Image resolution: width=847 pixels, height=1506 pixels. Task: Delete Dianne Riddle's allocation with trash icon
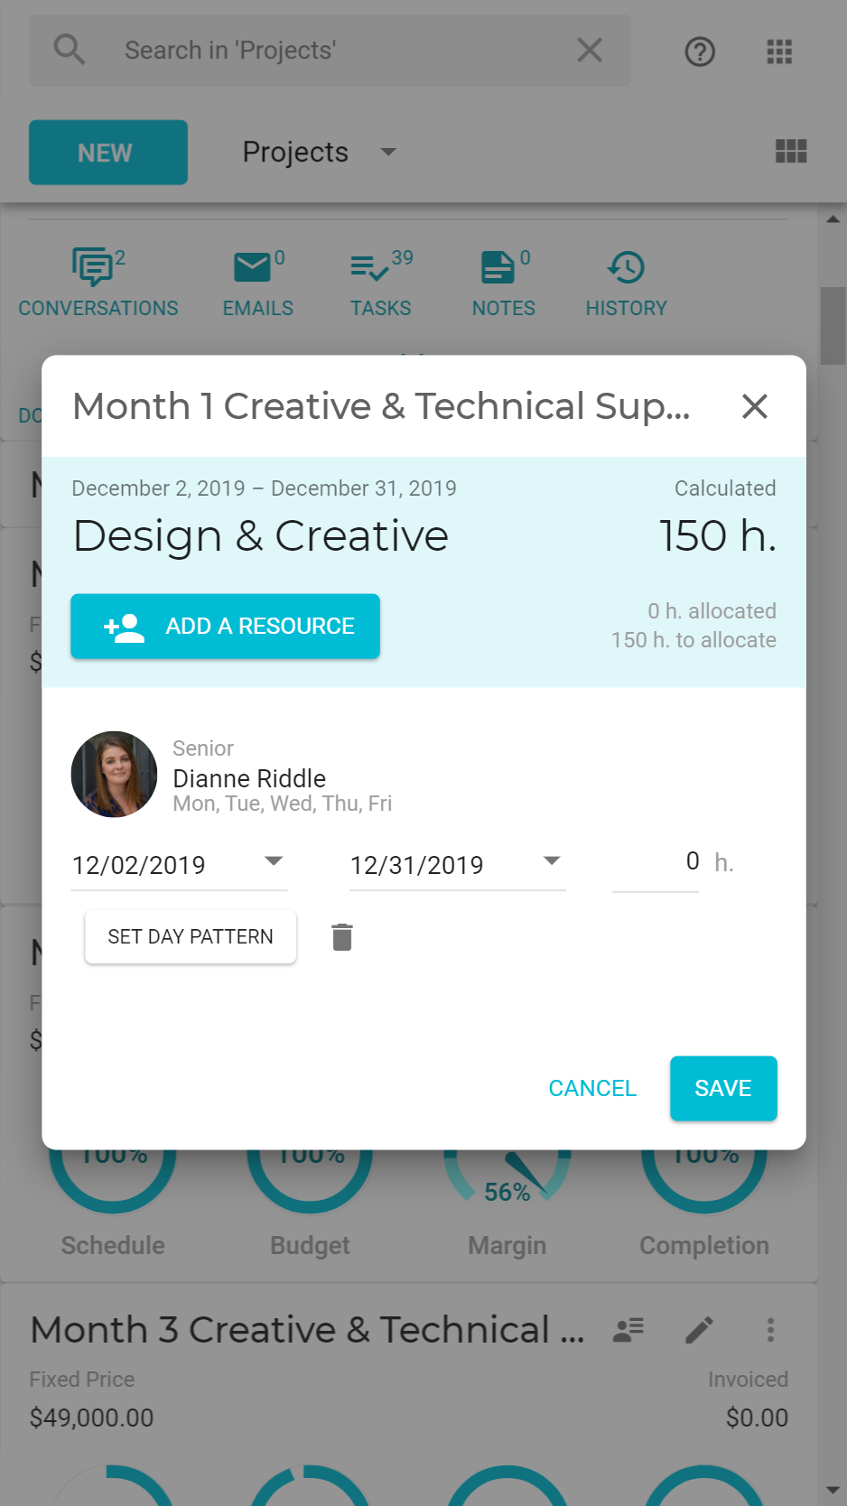pos(342,937)
